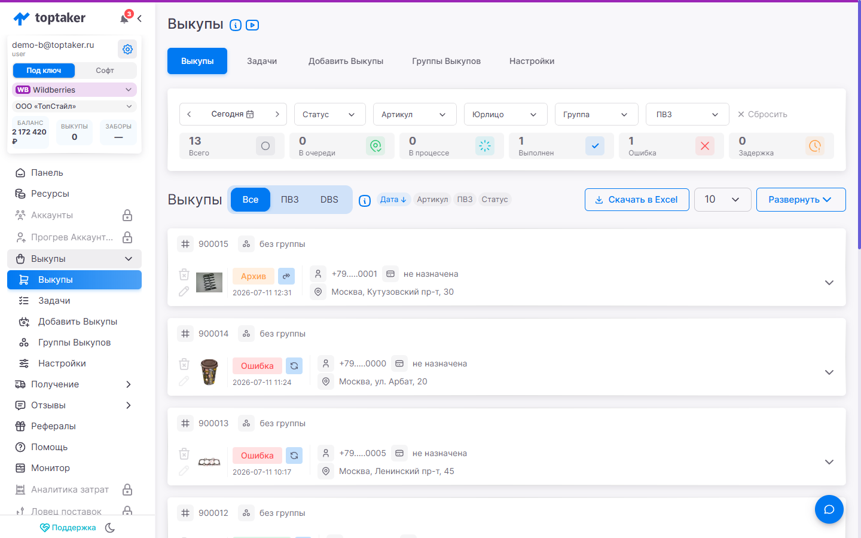
Task: Open the Поддержка link
Action: click(68, 528)
